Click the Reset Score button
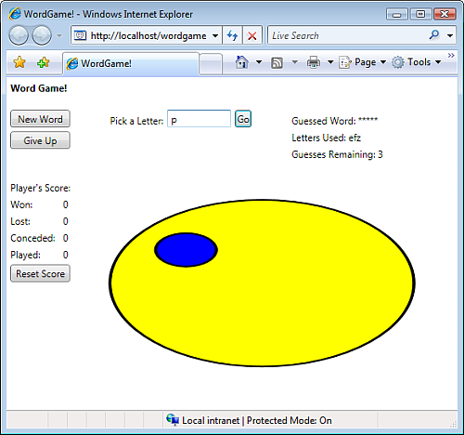This screenshot has height=435, width=464. pyautogui.click(x=40, y=273)
